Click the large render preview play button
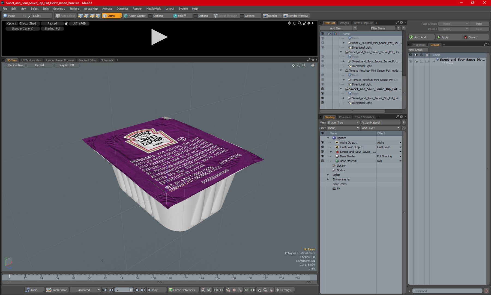 [159, 37]
